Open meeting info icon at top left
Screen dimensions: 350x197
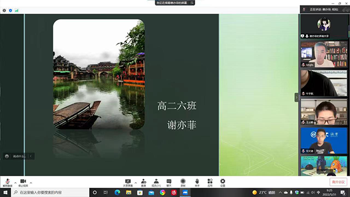pos(4,10)
